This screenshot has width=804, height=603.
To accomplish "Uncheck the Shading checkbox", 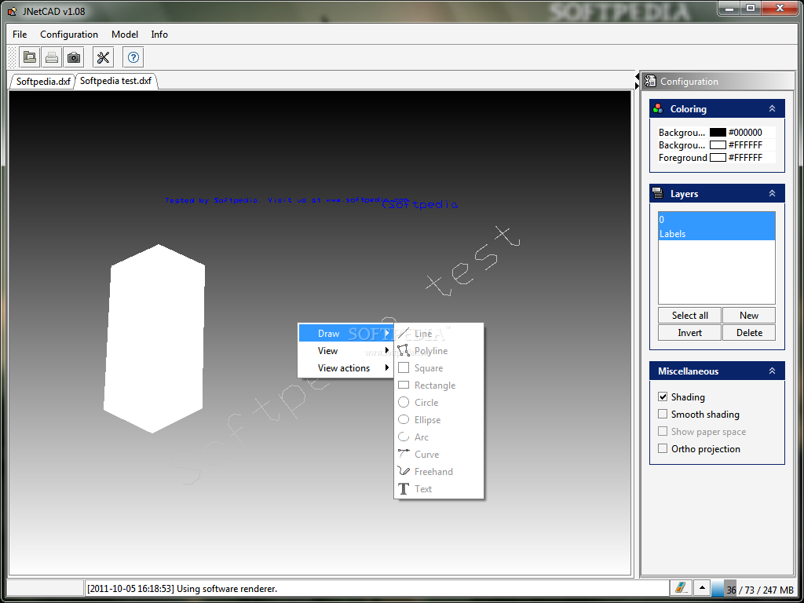I will (663, 397).
